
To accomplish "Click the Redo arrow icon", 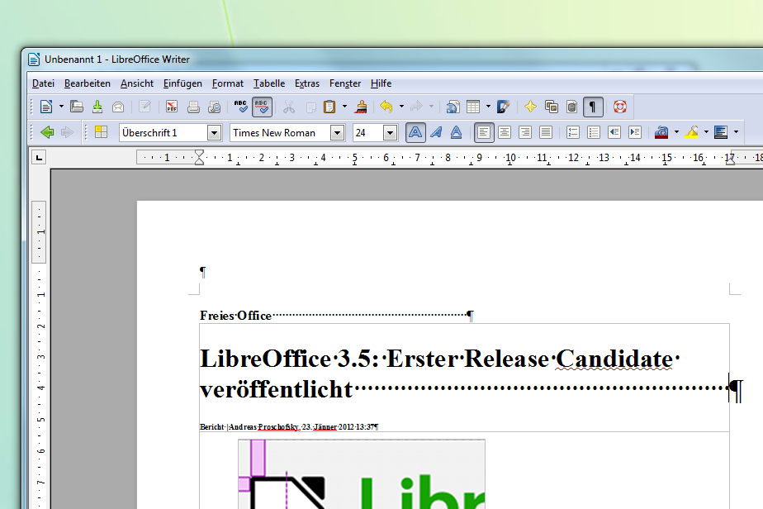I will (416, 107).
